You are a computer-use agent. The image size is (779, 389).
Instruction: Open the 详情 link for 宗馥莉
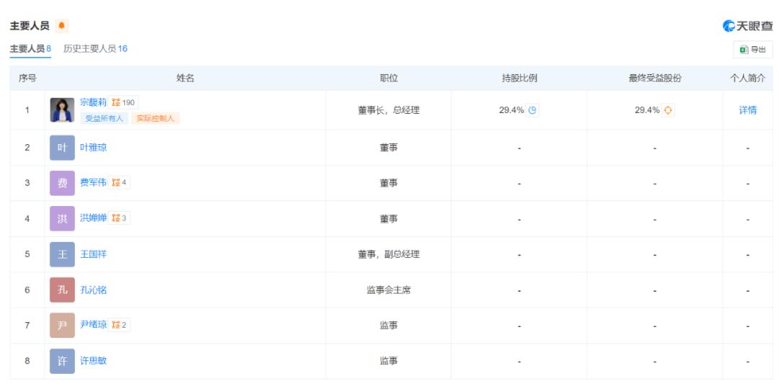(x=747, y=110)
